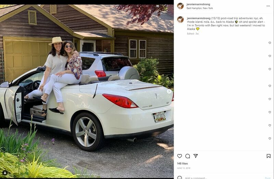Screen dimensions: 274x179
Task: Go to next photo with arrow
Action: [x=169, y=91]
